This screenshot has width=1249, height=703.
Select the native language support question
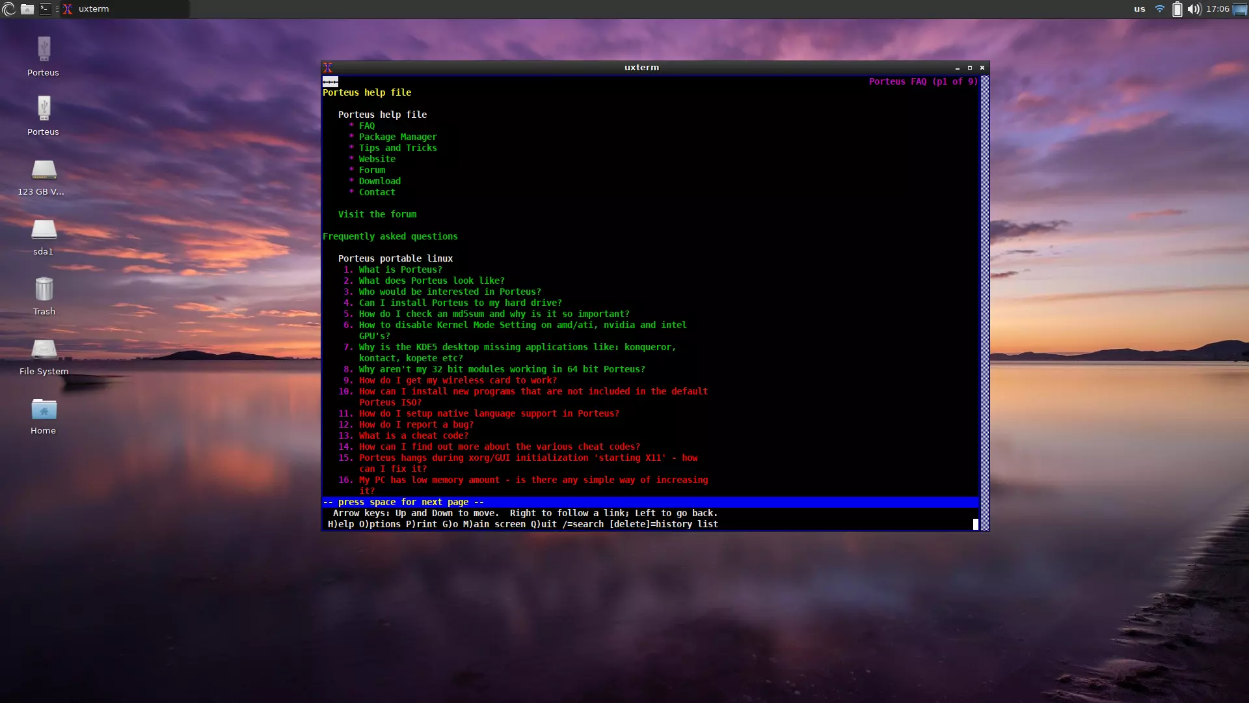489,413
